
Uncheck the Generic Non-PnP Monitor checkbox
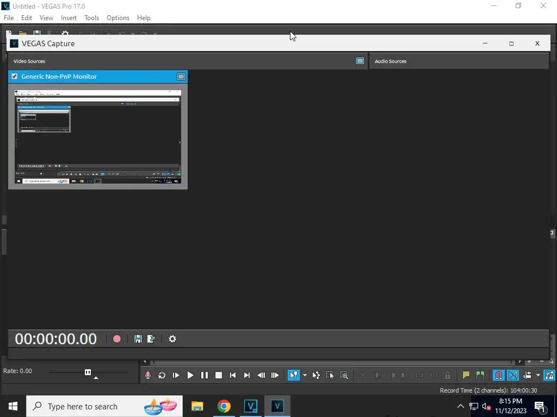click(15, 76)
